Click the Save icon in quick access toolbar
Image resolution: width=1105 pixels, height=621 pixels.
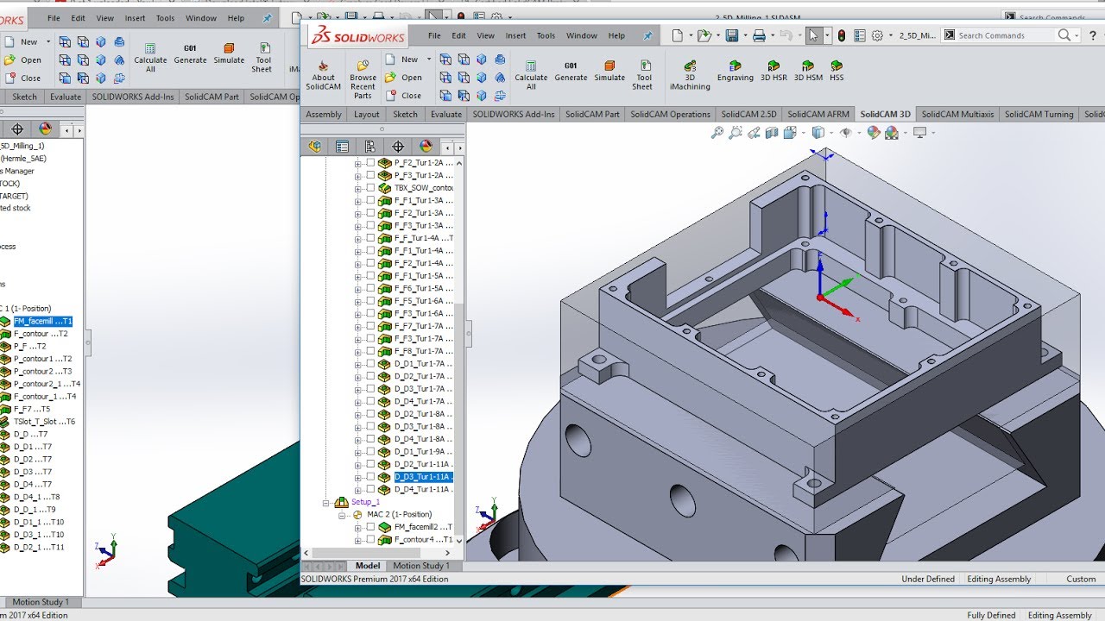732,35
